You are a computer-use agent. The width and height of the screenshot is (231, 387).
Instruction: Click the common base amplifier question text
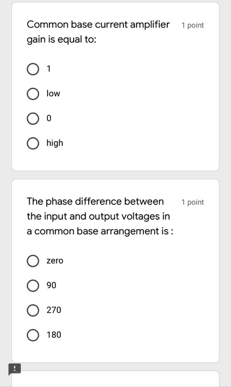(x=98, y=32)
